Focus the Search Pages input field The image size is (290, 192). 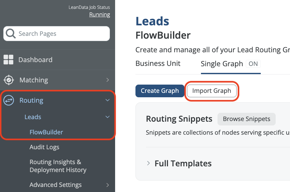pos(60,34)
